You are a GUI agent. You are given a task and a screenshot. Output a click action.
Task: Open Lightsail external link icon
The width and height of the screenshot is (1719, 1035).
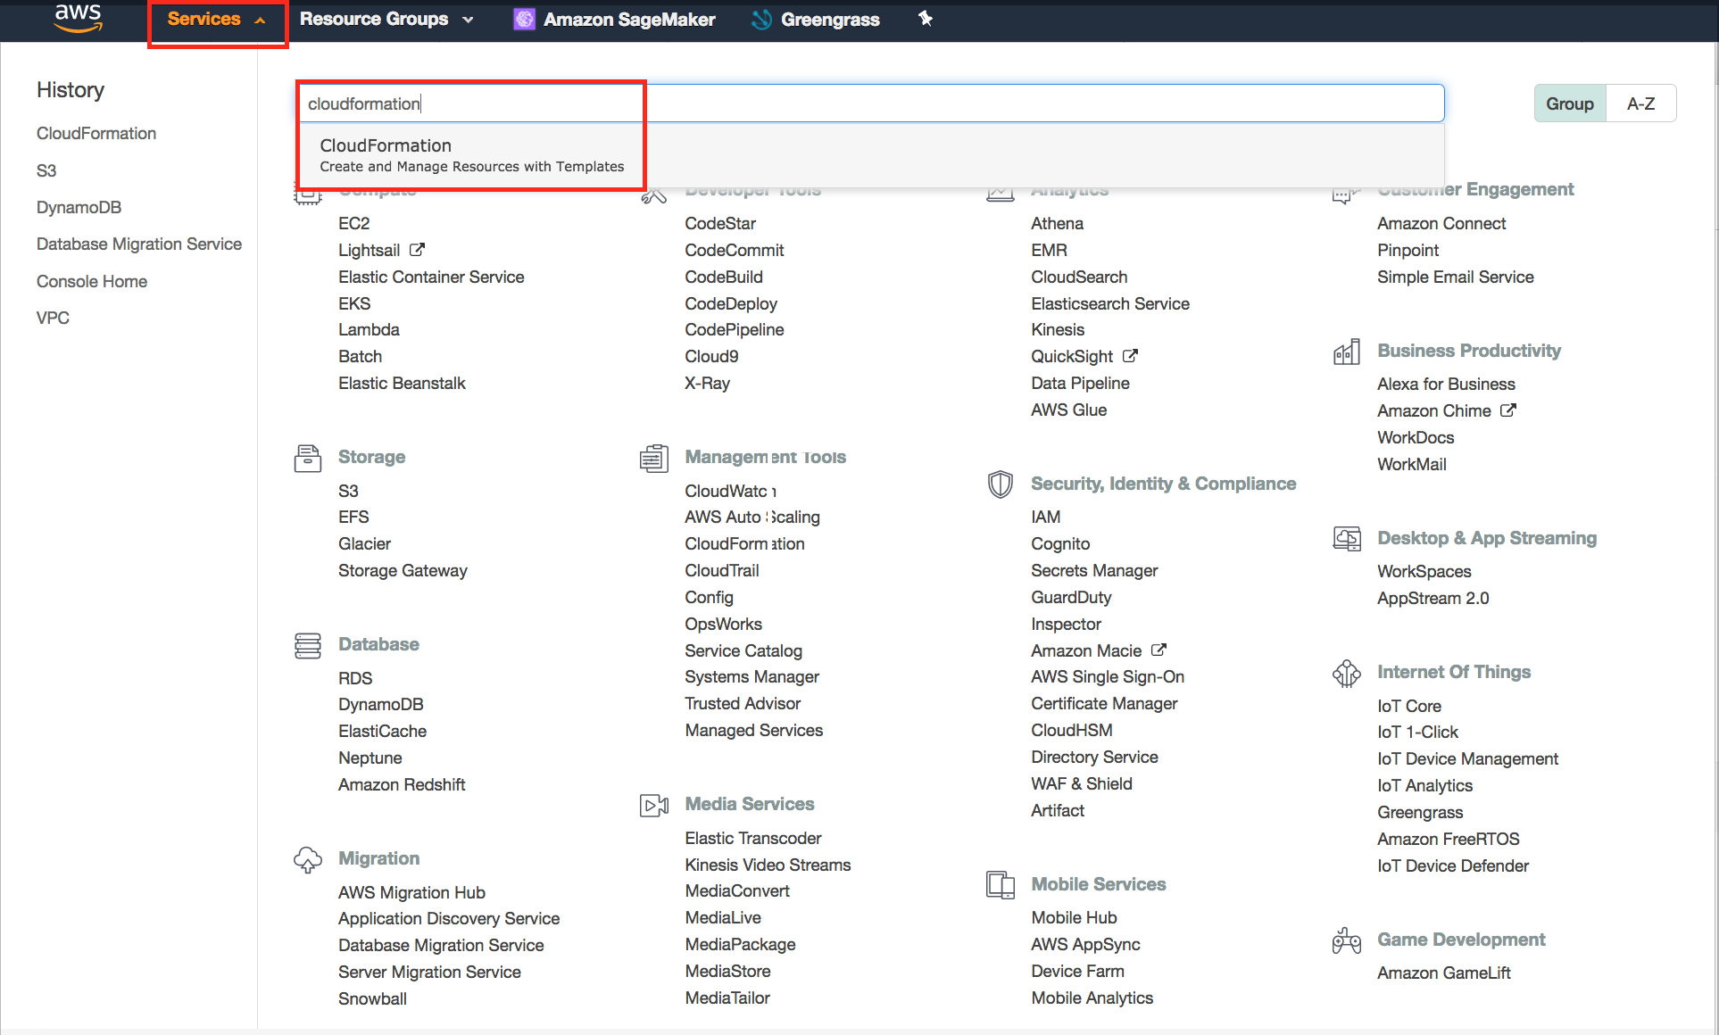(x=417, y=250)
